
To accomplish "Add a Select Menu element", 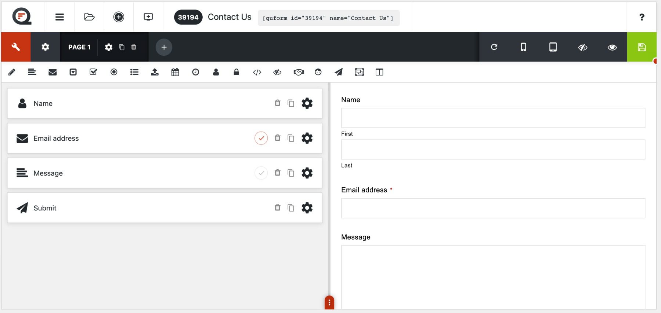I will (73, 72).
